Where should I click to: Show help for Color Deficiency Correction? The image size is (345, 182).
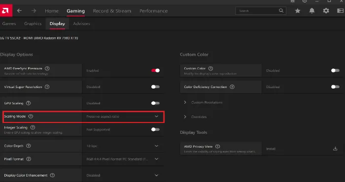[232, 87]
